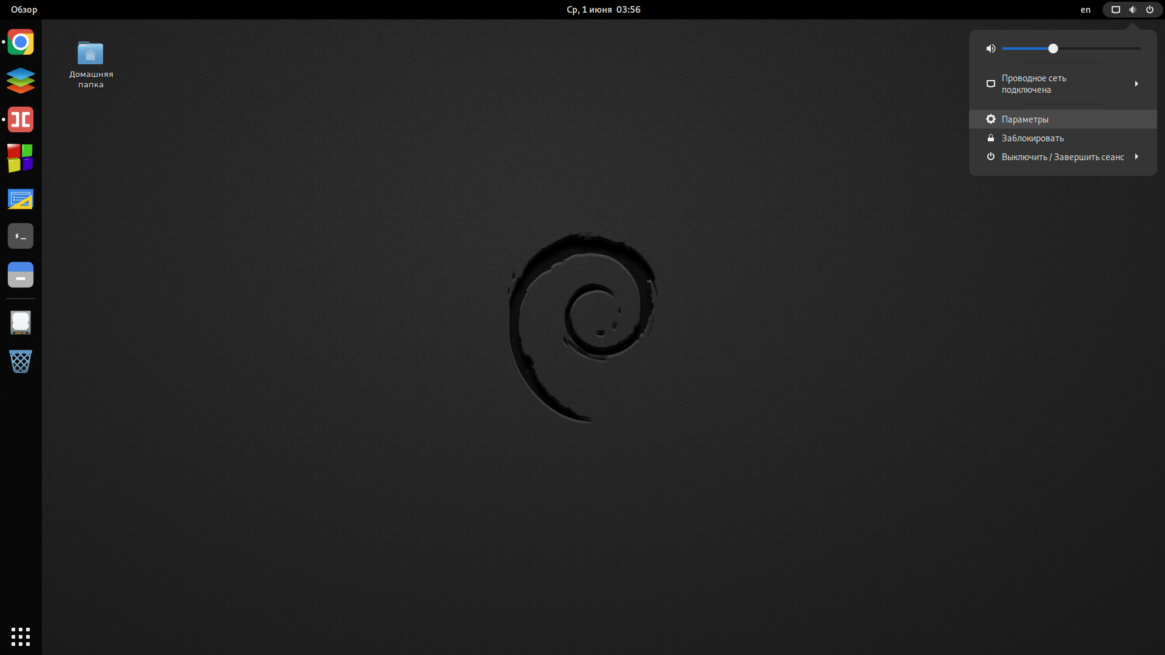The width and height of the screenshot is (1165, 655).
Task: Launch the colored four-squares app icon
Action: tap(21, 158)
